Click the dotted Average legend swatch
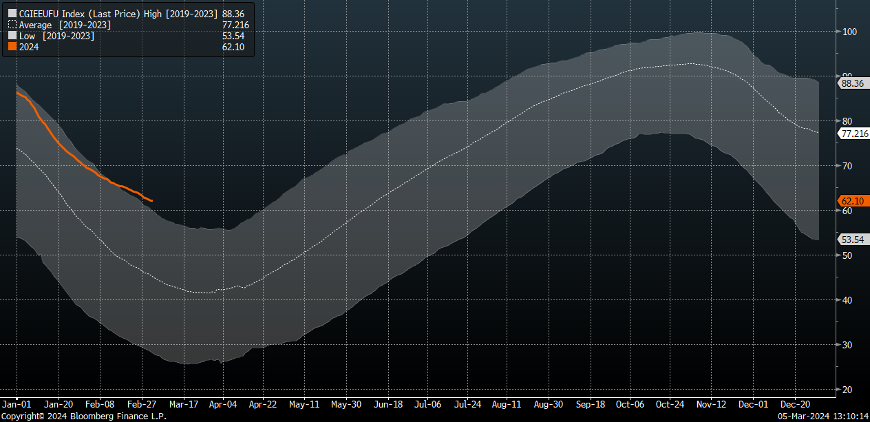The image size is (870, 422). pyautogui.click(x=12, y=25)
